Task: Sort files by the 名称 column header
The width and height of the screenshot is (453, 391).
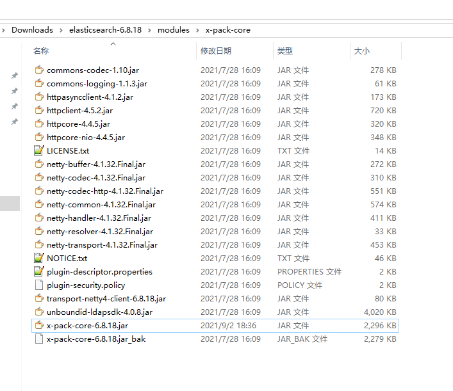Action: pyautogui.click(x=41, y=51)
